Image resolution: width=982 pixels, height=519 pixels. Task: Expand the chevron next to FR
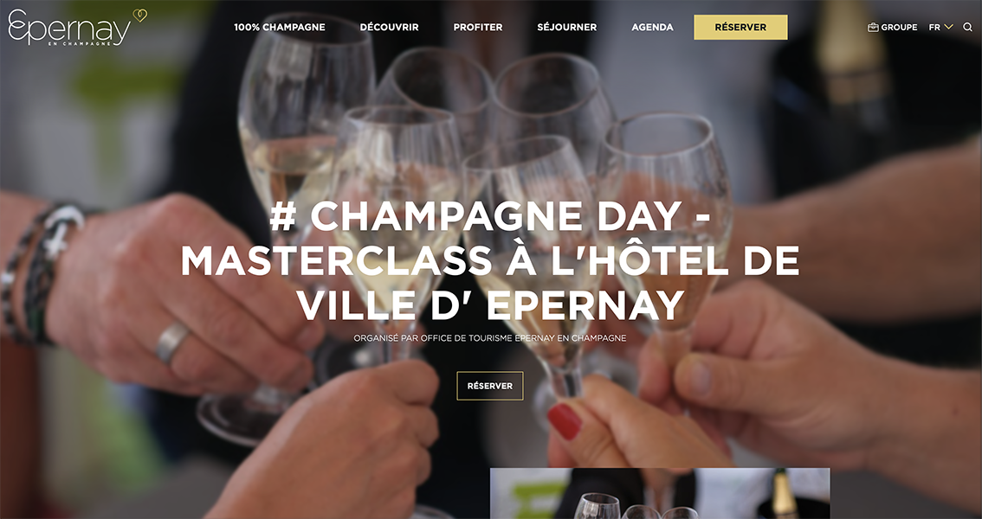click(948, 28)
